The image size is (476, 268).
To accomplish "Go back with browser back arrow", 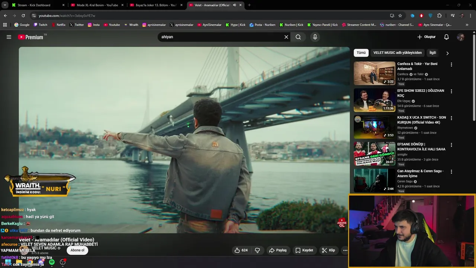I will [x=5, y=16].
